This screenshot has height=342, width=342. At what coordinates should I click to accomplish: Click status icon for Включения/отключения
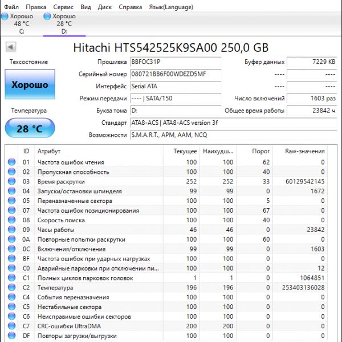click(11, 249)
